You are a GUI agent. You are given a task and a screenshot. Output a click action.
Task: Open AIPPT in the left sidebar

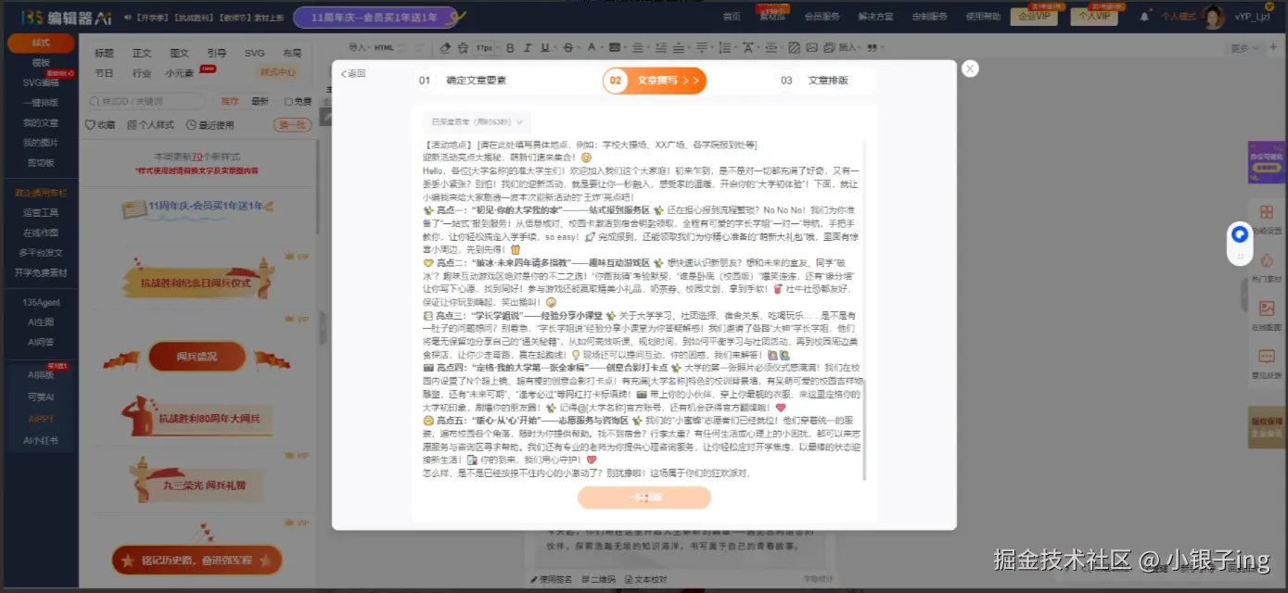[x=41, y=419]
